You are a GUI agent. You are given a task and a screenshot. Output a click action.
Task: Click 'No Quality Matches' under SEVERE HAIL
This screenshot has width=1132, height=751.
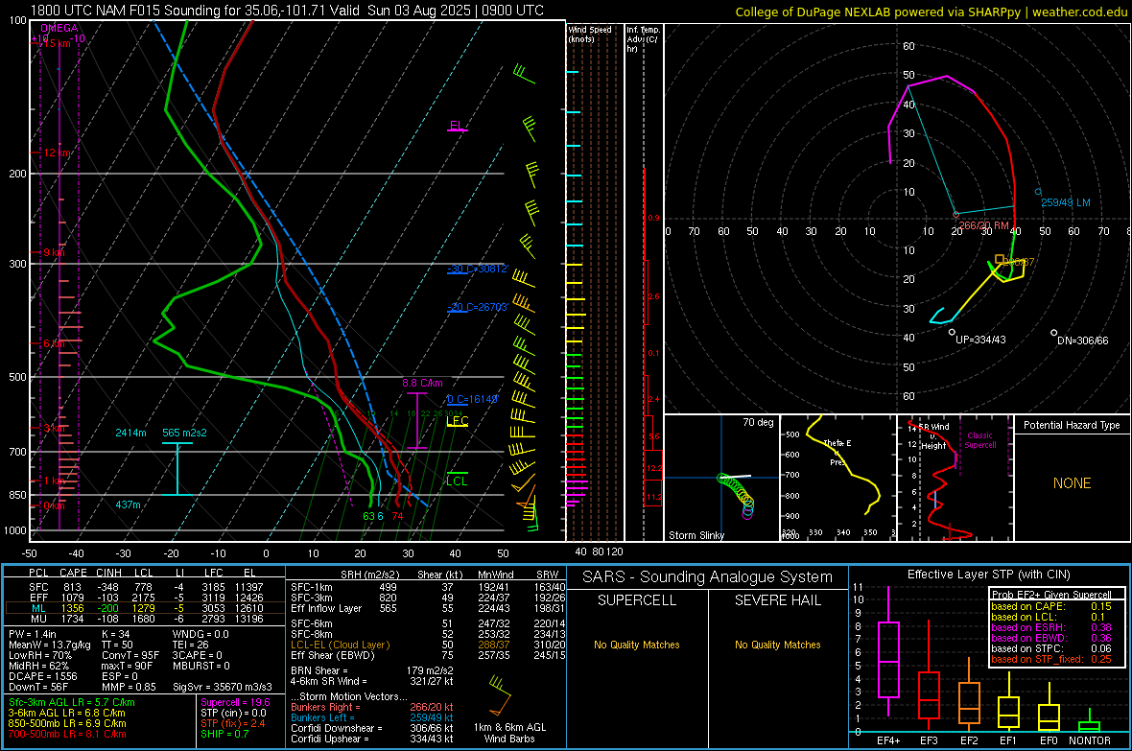777,645
